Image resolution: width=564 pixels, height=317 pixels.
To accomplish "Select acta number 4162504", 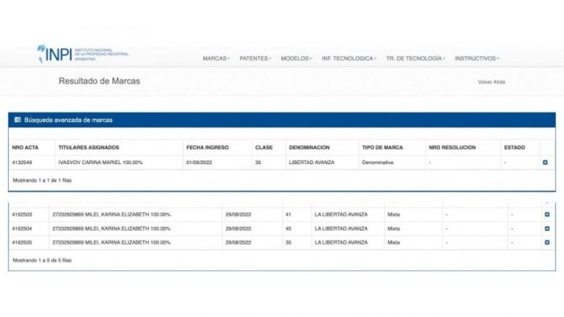I will tap(22, 228).
